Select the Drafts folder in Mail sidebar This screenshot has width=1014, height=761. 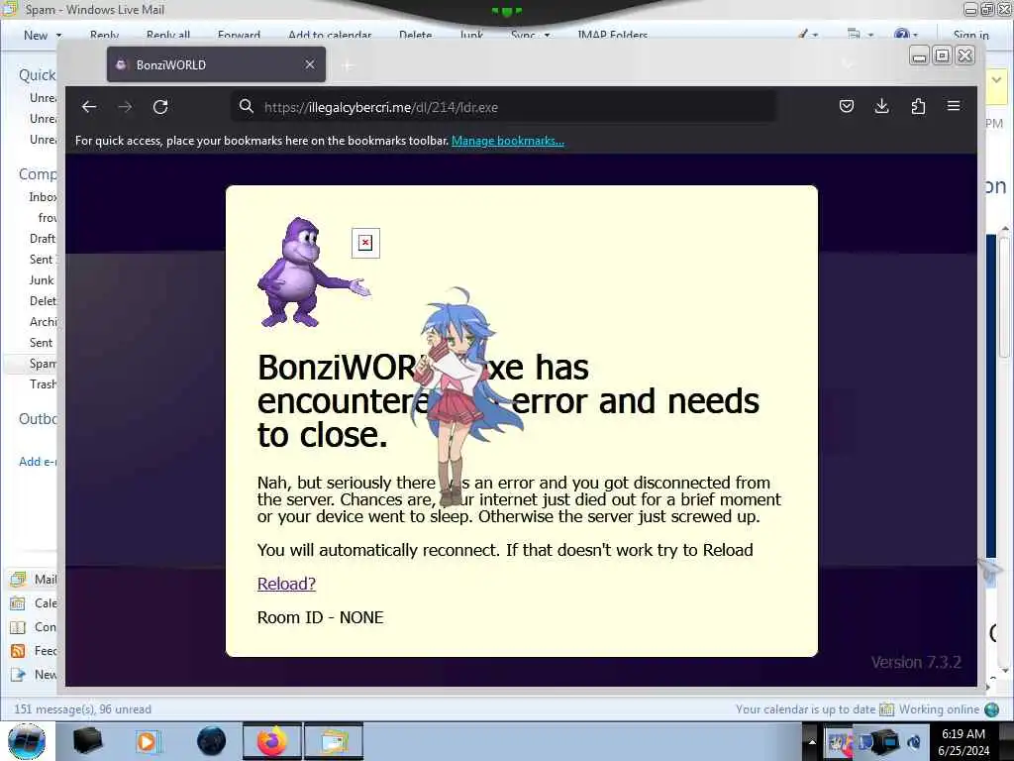click(x=42, y=238)
